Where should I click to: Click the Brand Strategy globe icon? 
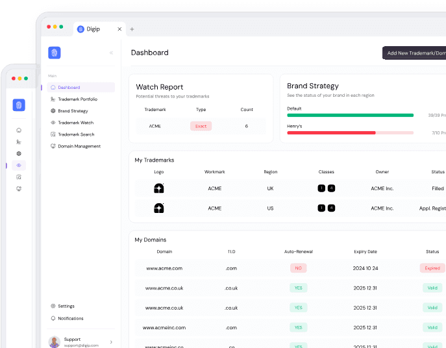[53, 111]
